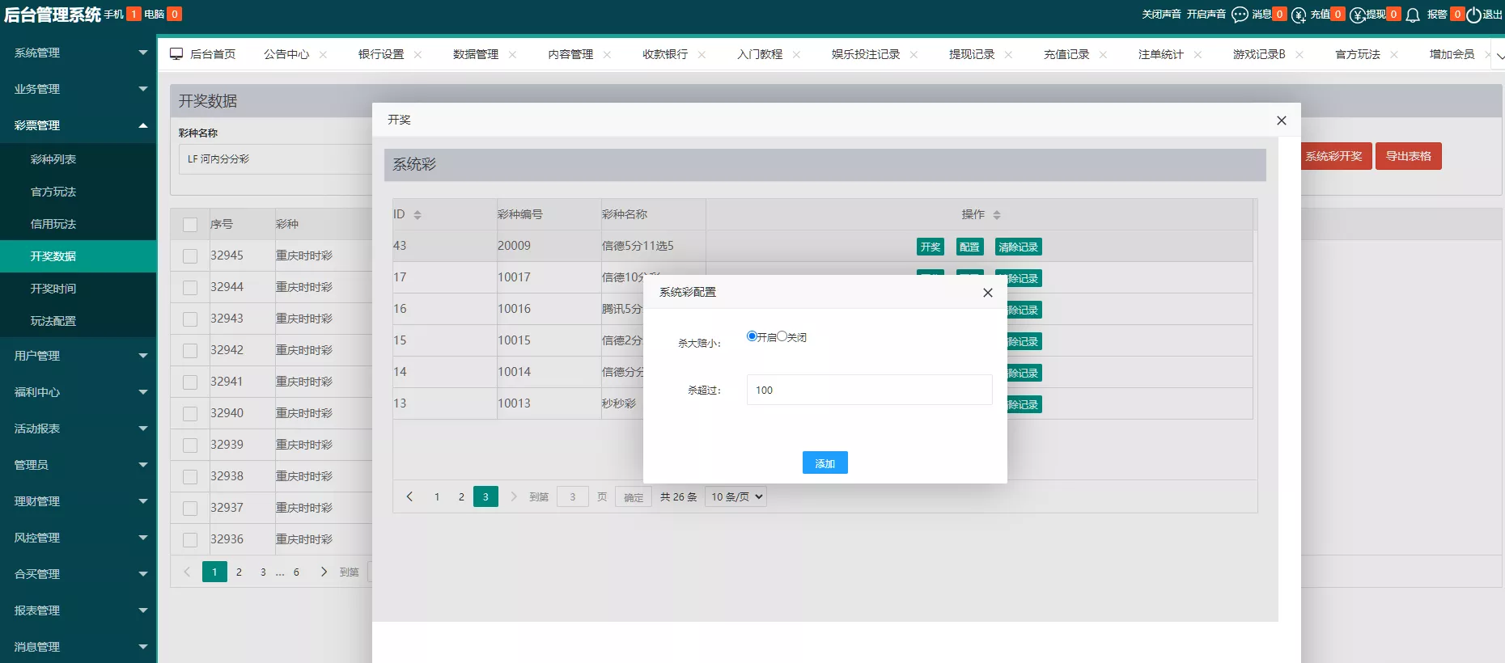Click the message chat bubble icon
Screen dimensions: 1505x663
[x=1240, y=15]
